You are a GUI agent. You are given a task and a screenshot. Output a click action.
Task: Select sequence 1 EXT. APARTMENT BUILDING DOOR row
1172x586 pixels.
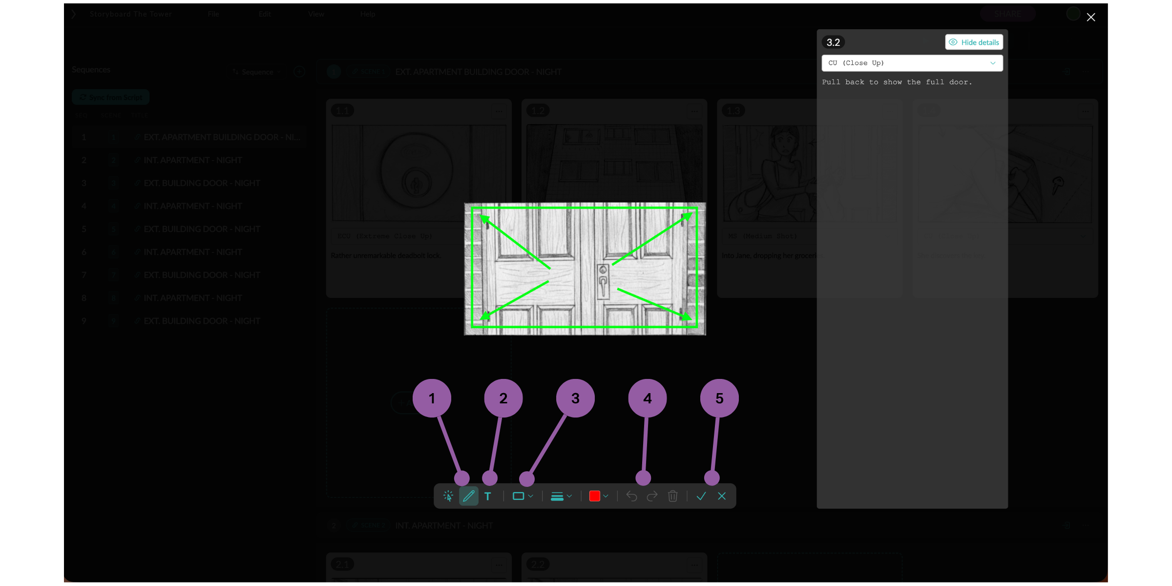[189, 137]
